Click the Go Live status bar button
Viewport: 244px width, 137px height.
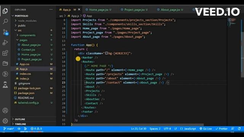pos(205,129)
